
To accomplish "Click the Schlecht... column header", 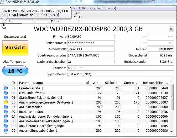I will click(112, 83).
